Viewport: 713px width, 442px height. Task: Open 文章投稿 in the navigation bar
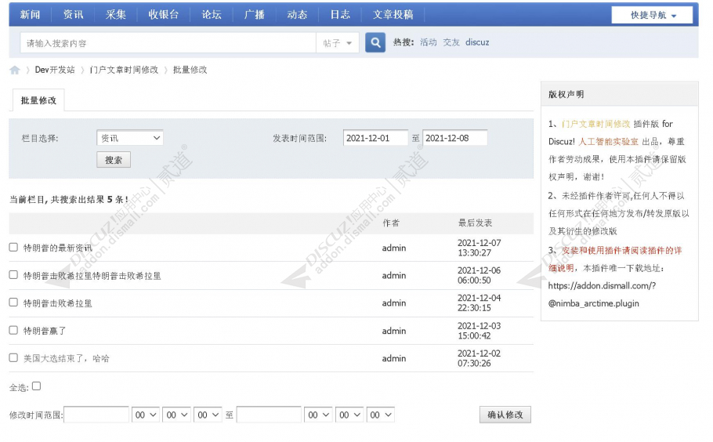[393, 15]
